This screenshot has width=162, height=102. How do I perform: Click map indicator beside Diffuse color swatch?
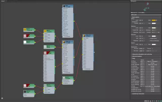156,20
